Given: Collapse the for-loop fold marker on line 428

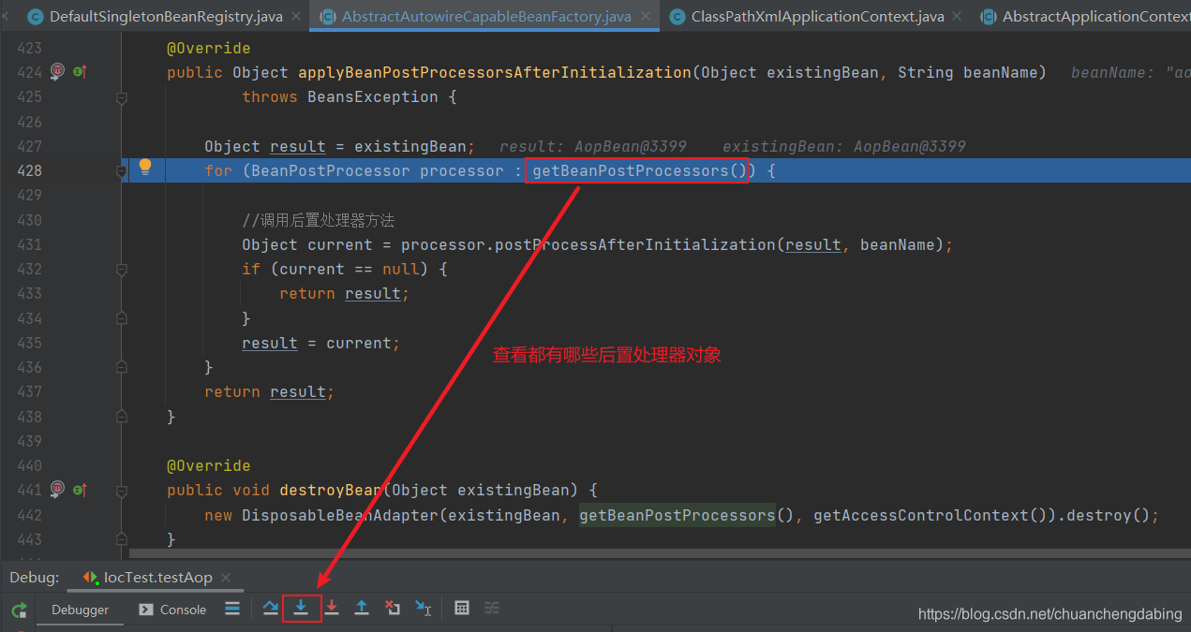Looking at the screenshot, I should pos(121,171).
